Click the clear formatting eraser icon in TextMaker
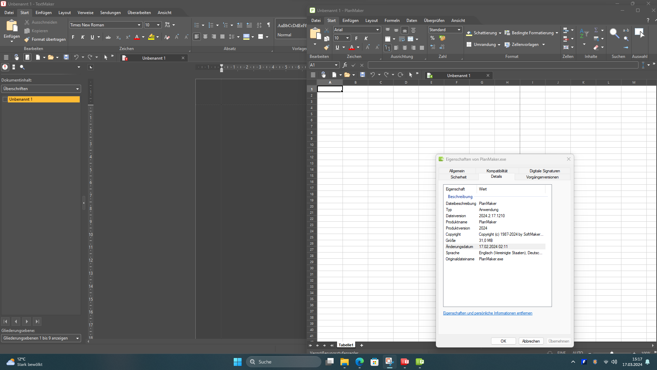Viewport: 657px width, 370px height. (x=167, y=37)
